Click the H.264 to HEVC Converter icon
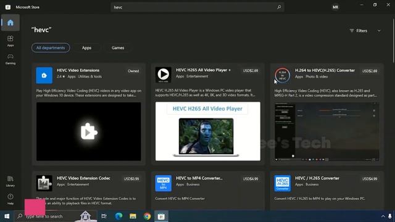Image resolution: width=395 pixels, height=222 pixels. [283, 75]
